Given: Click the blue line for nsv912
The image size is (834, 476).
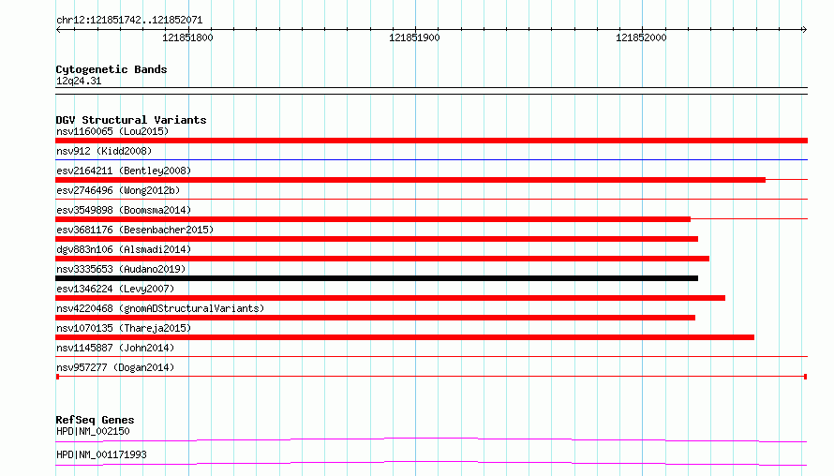Looking at the screenshot, I should (431, 159).
